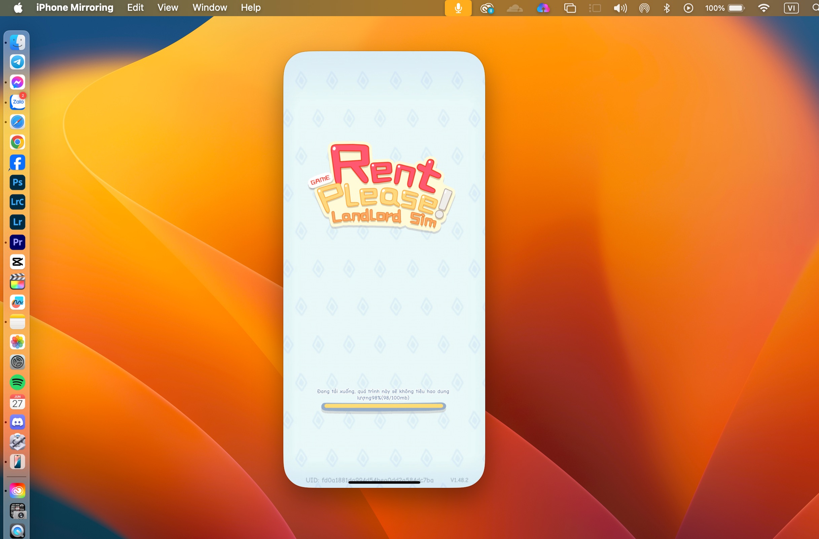Launch Messenger in the dock

click(17, 82)
